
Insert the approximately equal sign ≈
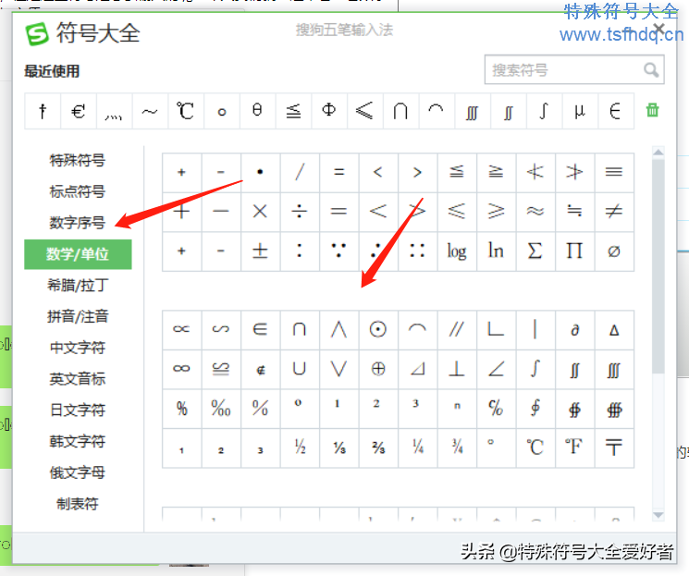coord(535,212)
